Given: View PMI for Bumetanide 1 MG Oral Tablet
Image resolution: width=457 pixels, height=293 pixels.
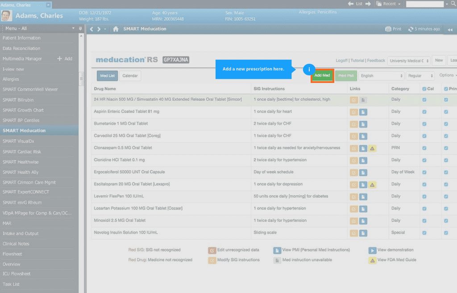Looking at the screenshot, I should pyautogui.click(x=363, y=124).
